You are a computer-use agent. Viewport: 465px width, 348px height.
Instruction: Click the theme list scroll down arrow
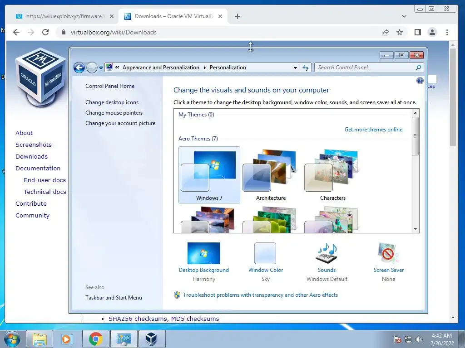[x=416, y=229]
